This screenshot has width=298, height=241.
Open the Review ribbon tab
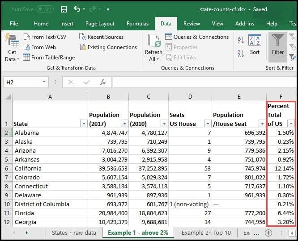192,24
